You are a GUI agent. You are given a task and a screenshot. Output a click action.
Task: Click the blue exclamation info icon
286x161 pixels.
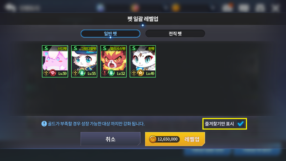pyautogui.click(x=44, y=124)
